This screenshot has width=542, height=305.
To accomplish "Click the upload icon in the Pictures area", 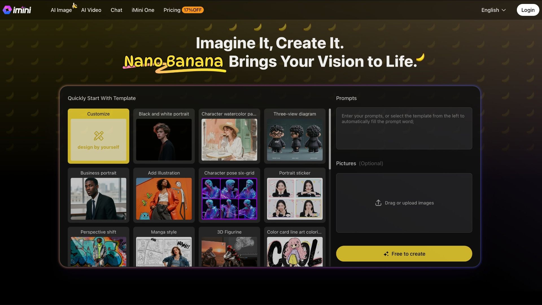I will [378, 203].
